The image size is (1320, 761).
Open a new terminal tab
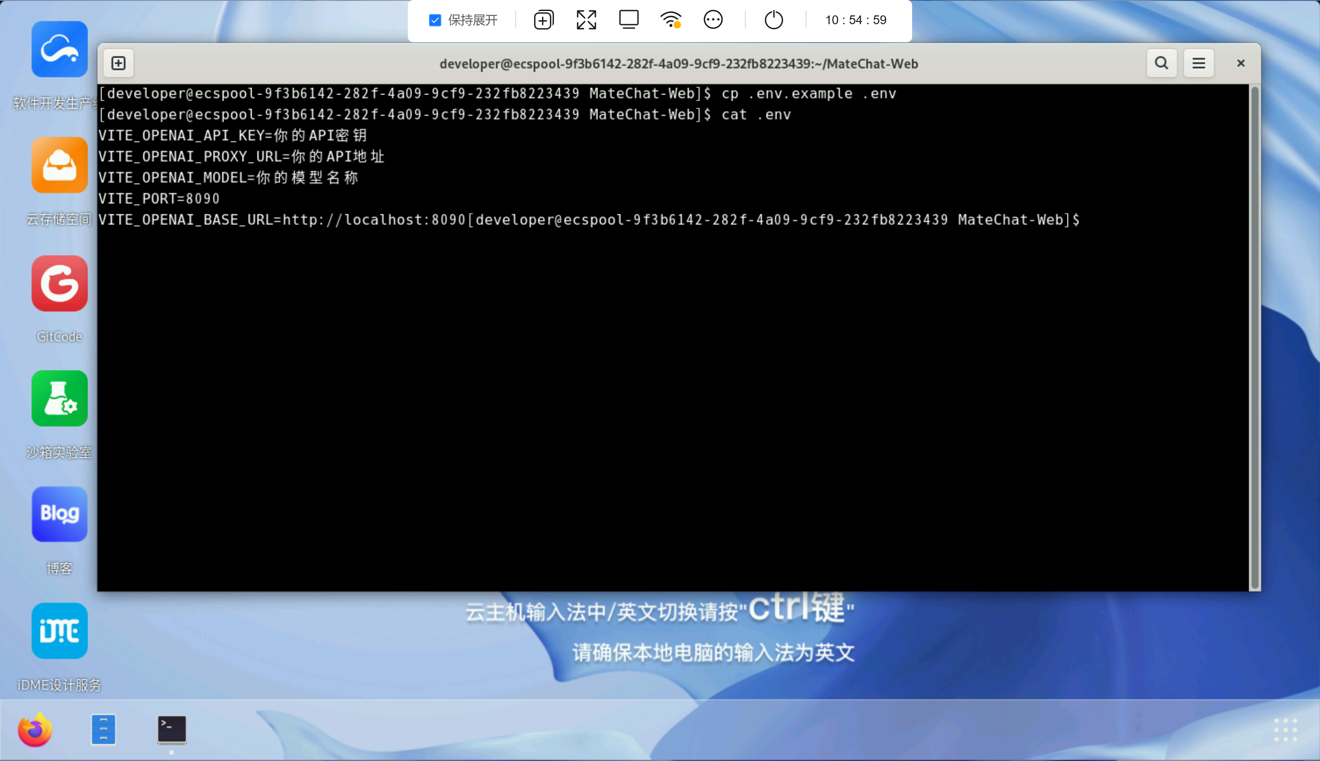click(119, 63)
